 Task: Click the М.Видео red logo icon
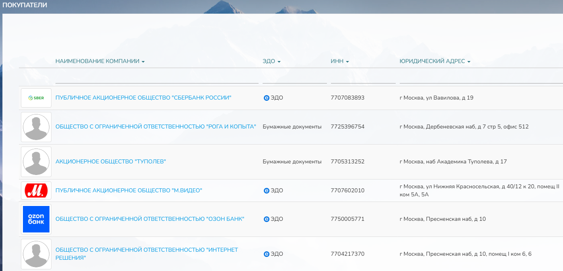(x=35, y=190)
